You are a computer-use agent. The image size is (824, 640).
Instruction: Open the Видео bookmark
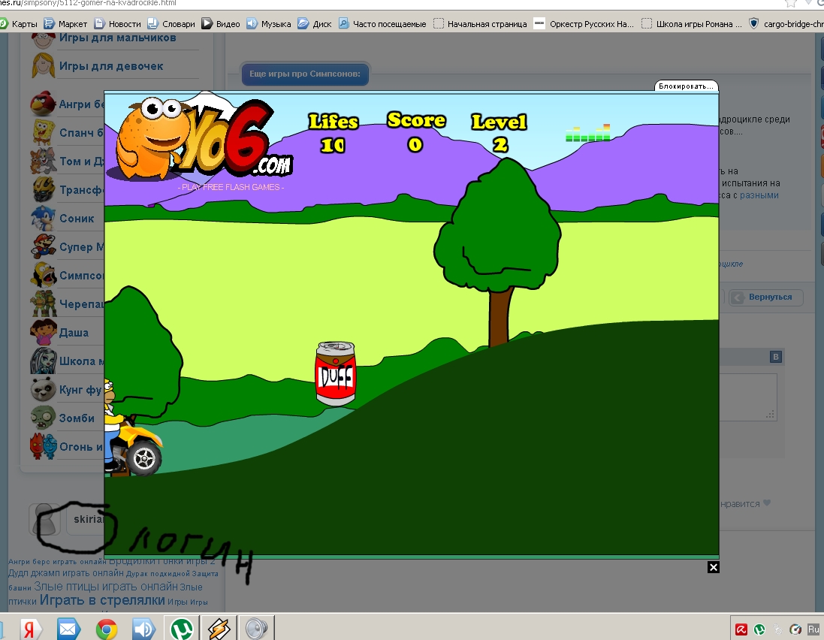coord(222,24)
